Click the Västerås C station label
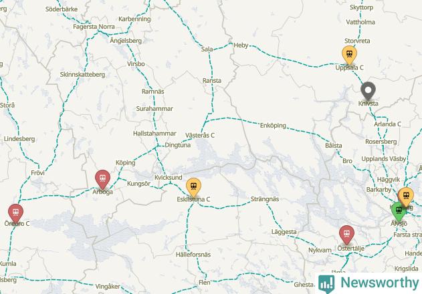The image size is (422, 294). point(200,135)
